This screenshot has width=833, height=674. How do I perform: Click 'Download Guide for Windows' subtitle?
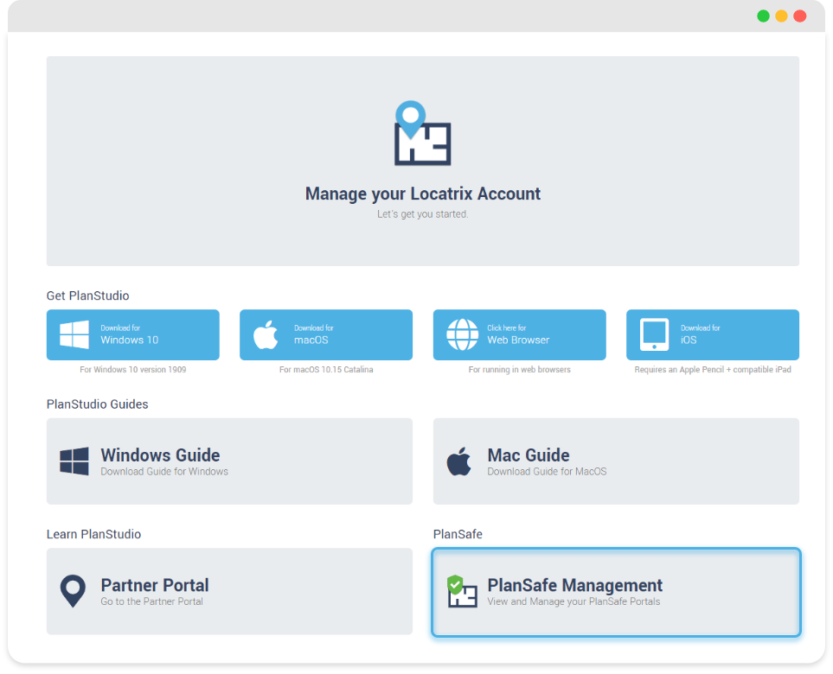[164, 471]
